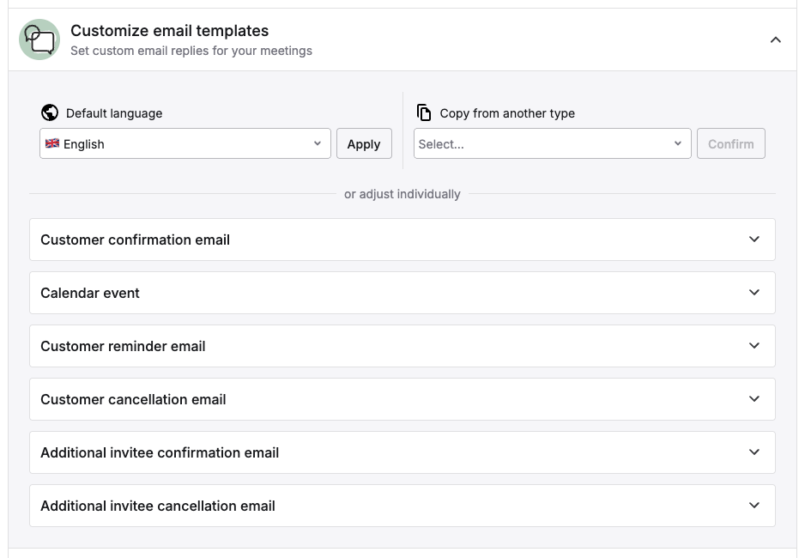811x558 pixels.
Task: Click chevron on Additional invitee cancellation email
Action: coord(754,506)
